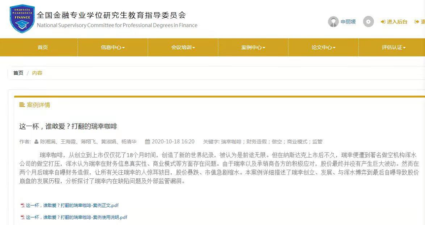Viewport: 425px width, 225px height.
Task: Open the 评估认证 dropdown menu
Action: tap(393, 47)
